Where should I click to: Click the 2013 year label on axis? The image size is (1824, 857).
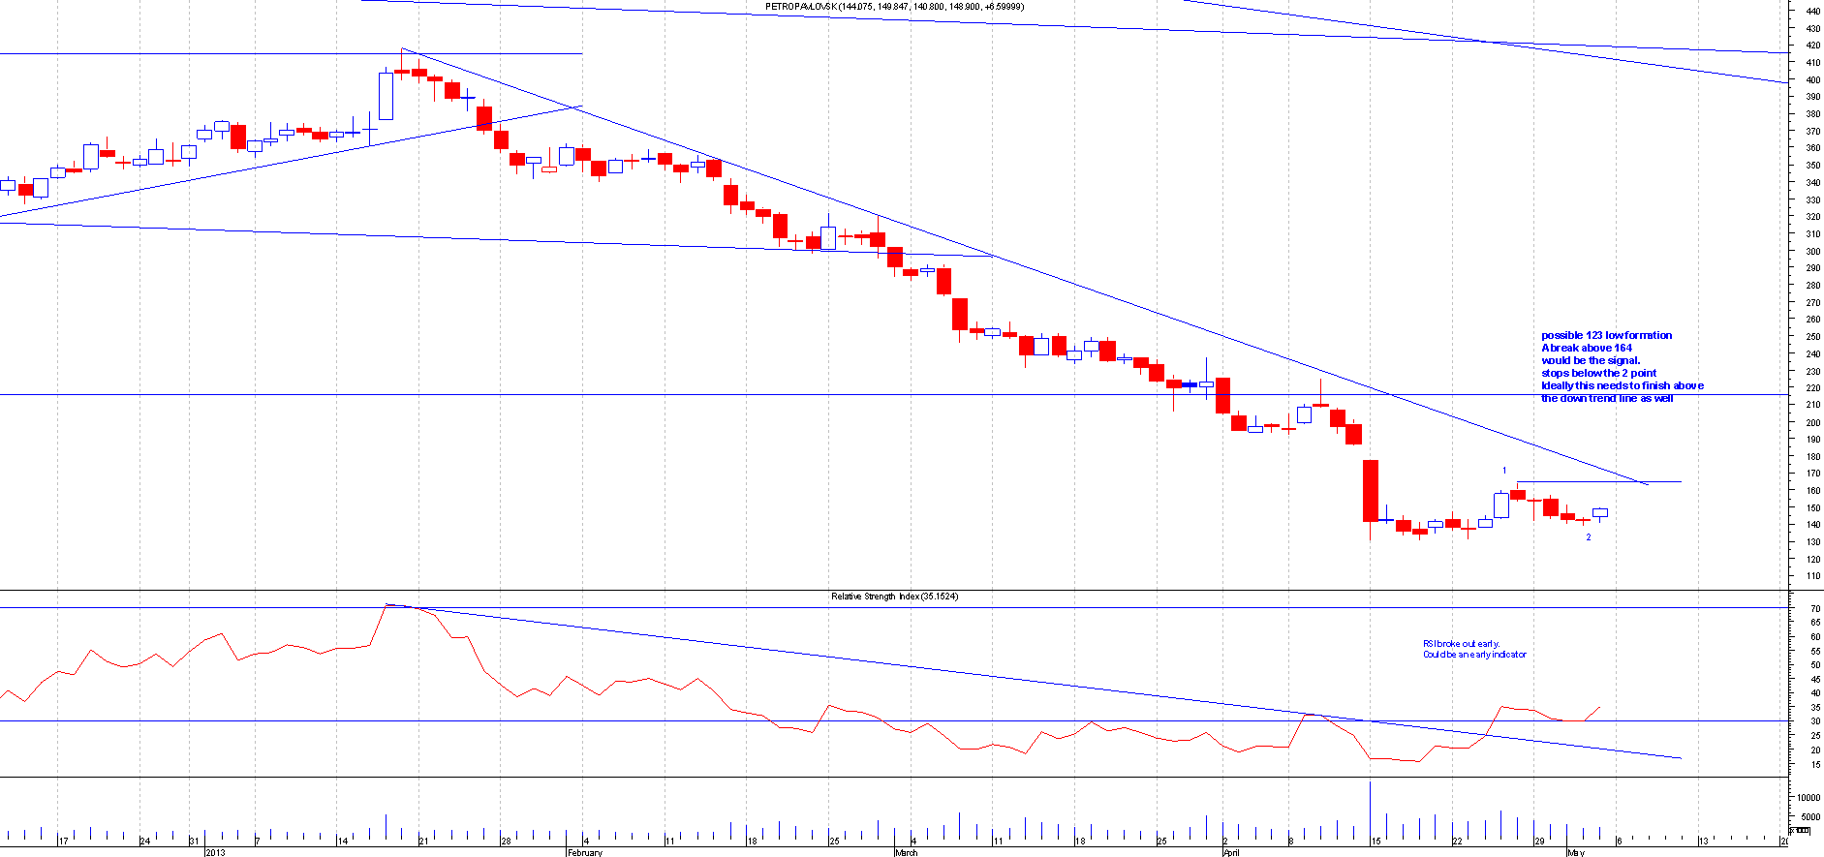[215, 852]
